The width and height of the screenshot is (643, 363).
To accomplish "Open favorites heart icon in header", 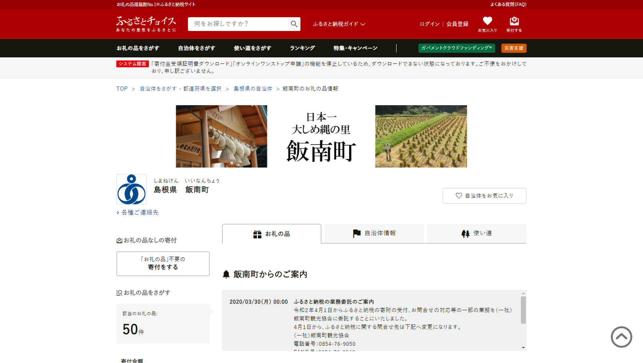I will tap(487, 21).
